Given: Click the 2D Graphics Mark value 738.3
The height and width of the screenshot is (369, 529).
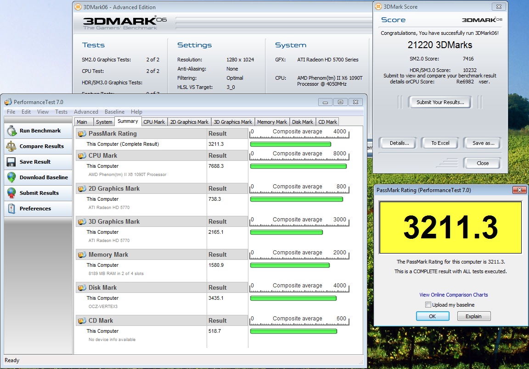Looking at the screenshot, I should (x=214, y=199).
